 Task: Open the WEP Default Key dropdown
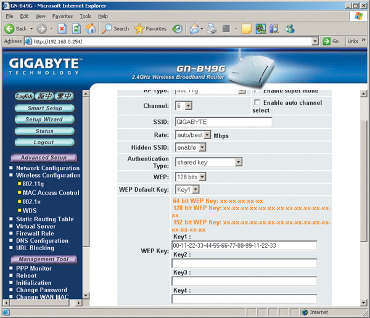(195, 189)
